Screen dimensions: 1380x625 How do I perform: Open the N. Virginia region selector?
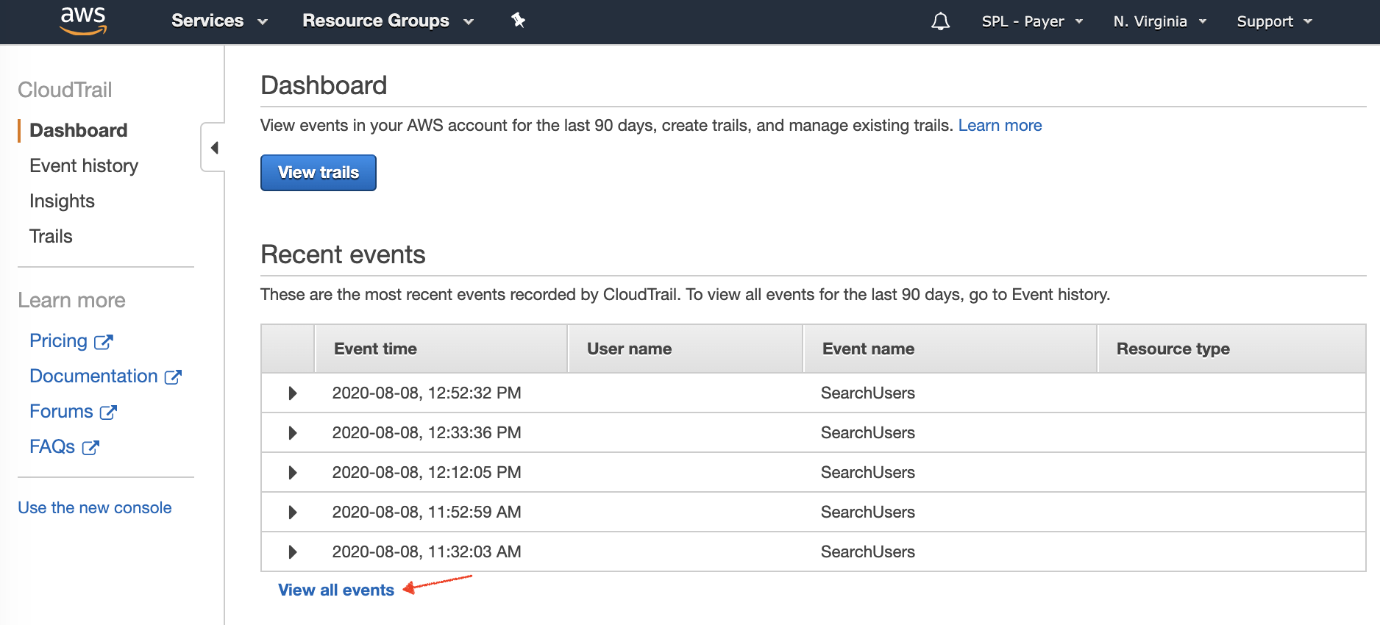pyautogui.click(x=1159, y=21)
